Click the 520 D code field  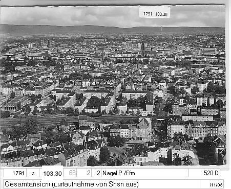204,173
